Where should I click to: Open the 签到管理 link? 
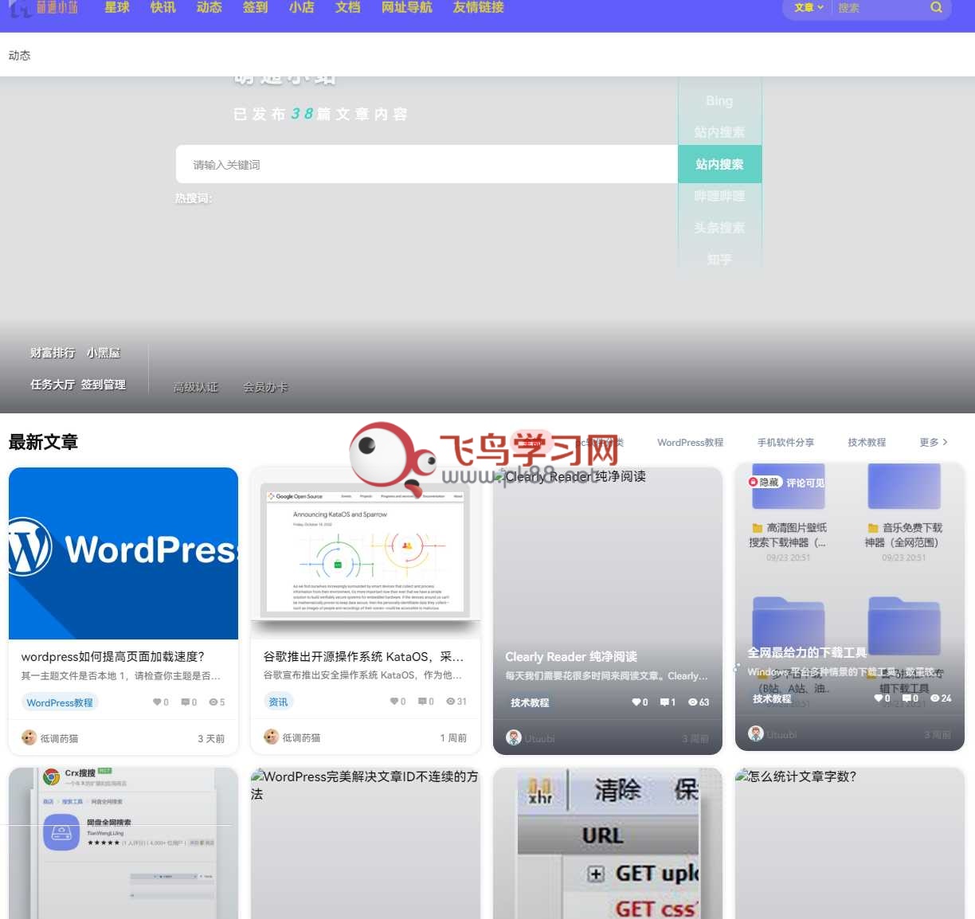(x=103, y=385)
